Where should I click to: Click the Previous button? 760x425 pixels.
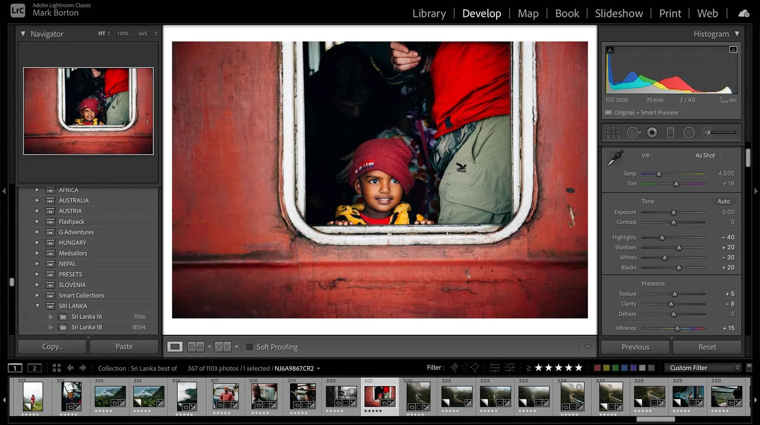[x=635, y=347]
